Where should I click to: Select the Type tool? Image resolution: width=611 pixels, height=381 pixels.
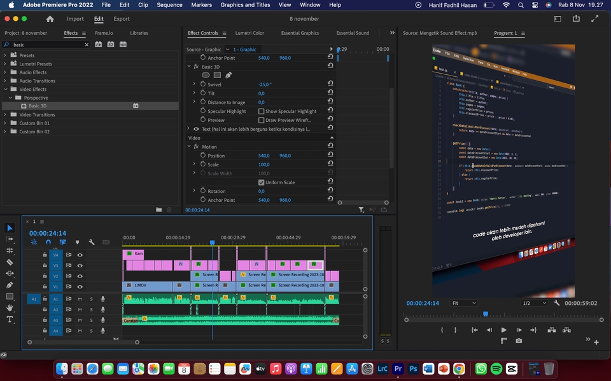[x=10, y=319]
